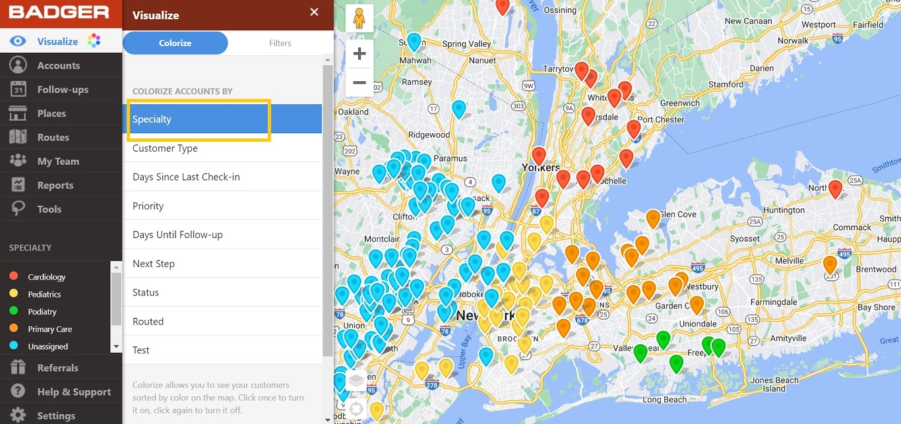Switch to the Filters tab
This screenshot has width=901, height=424.
(280, 43)
